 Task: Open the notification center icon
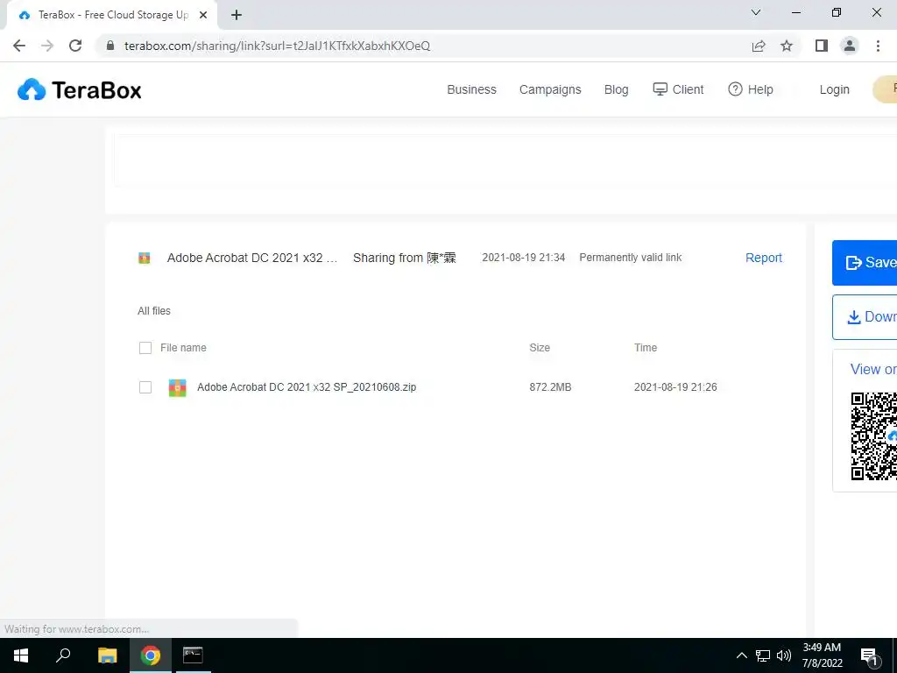[870, 655]
